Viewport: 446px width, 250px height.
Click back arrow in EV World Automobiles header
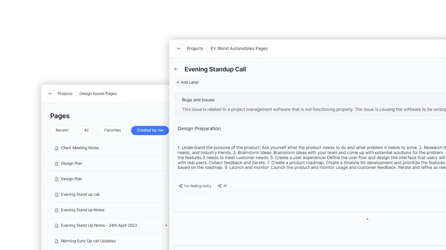(x=179, y=49)
